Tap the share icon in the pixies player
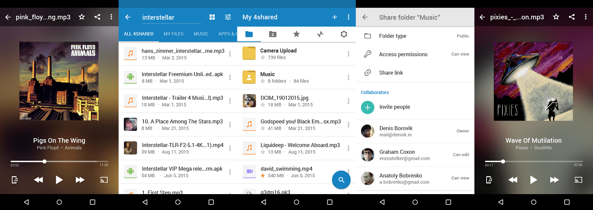Screen dimensions: 593x210 point(572,17)
